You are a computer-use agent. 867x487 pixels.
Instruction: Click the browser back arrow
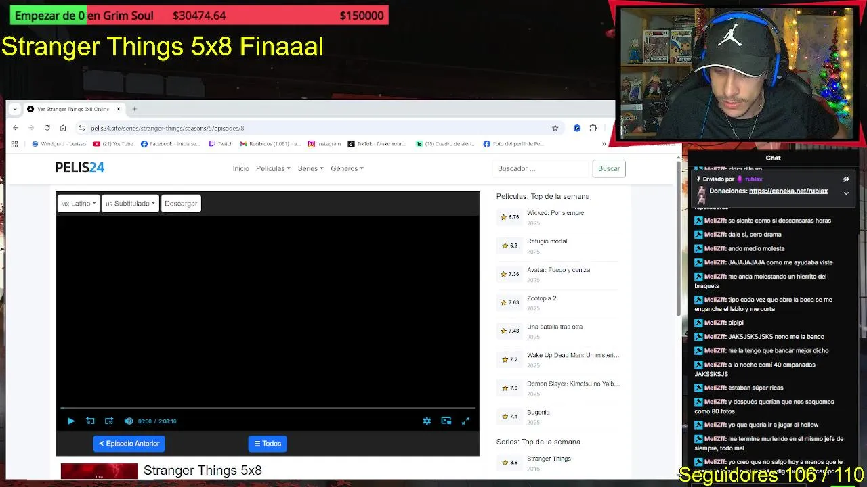pos(15,128)
